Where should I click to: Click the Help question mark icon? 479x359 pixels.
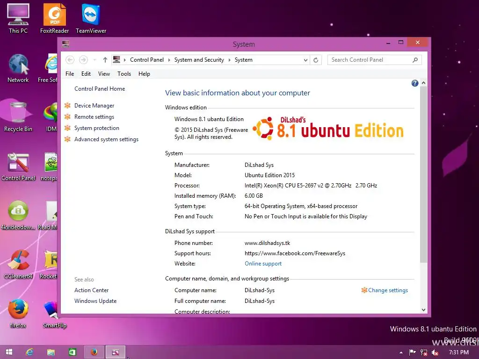coord(414,83)
